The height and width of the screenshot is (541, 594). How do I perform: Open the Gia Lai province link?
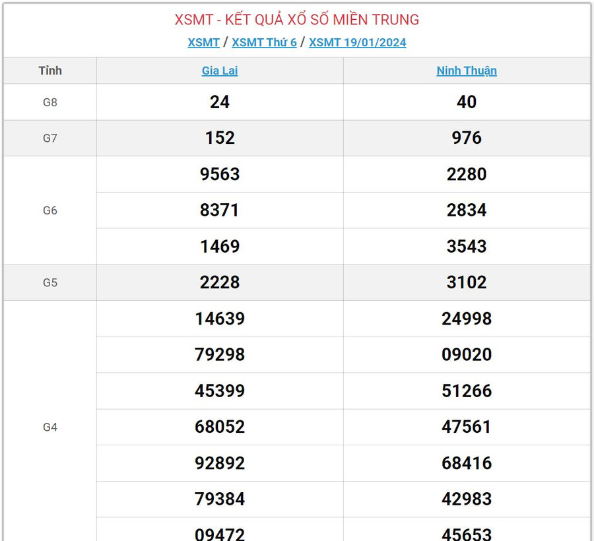[x=220, y=71]
